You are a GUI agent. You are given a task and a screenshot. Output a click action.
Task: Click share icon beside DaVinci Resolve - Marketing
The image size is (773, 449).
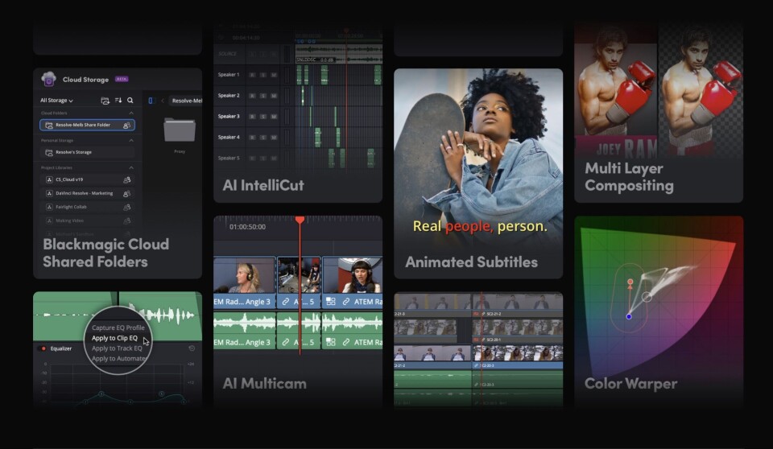point(126,193)
